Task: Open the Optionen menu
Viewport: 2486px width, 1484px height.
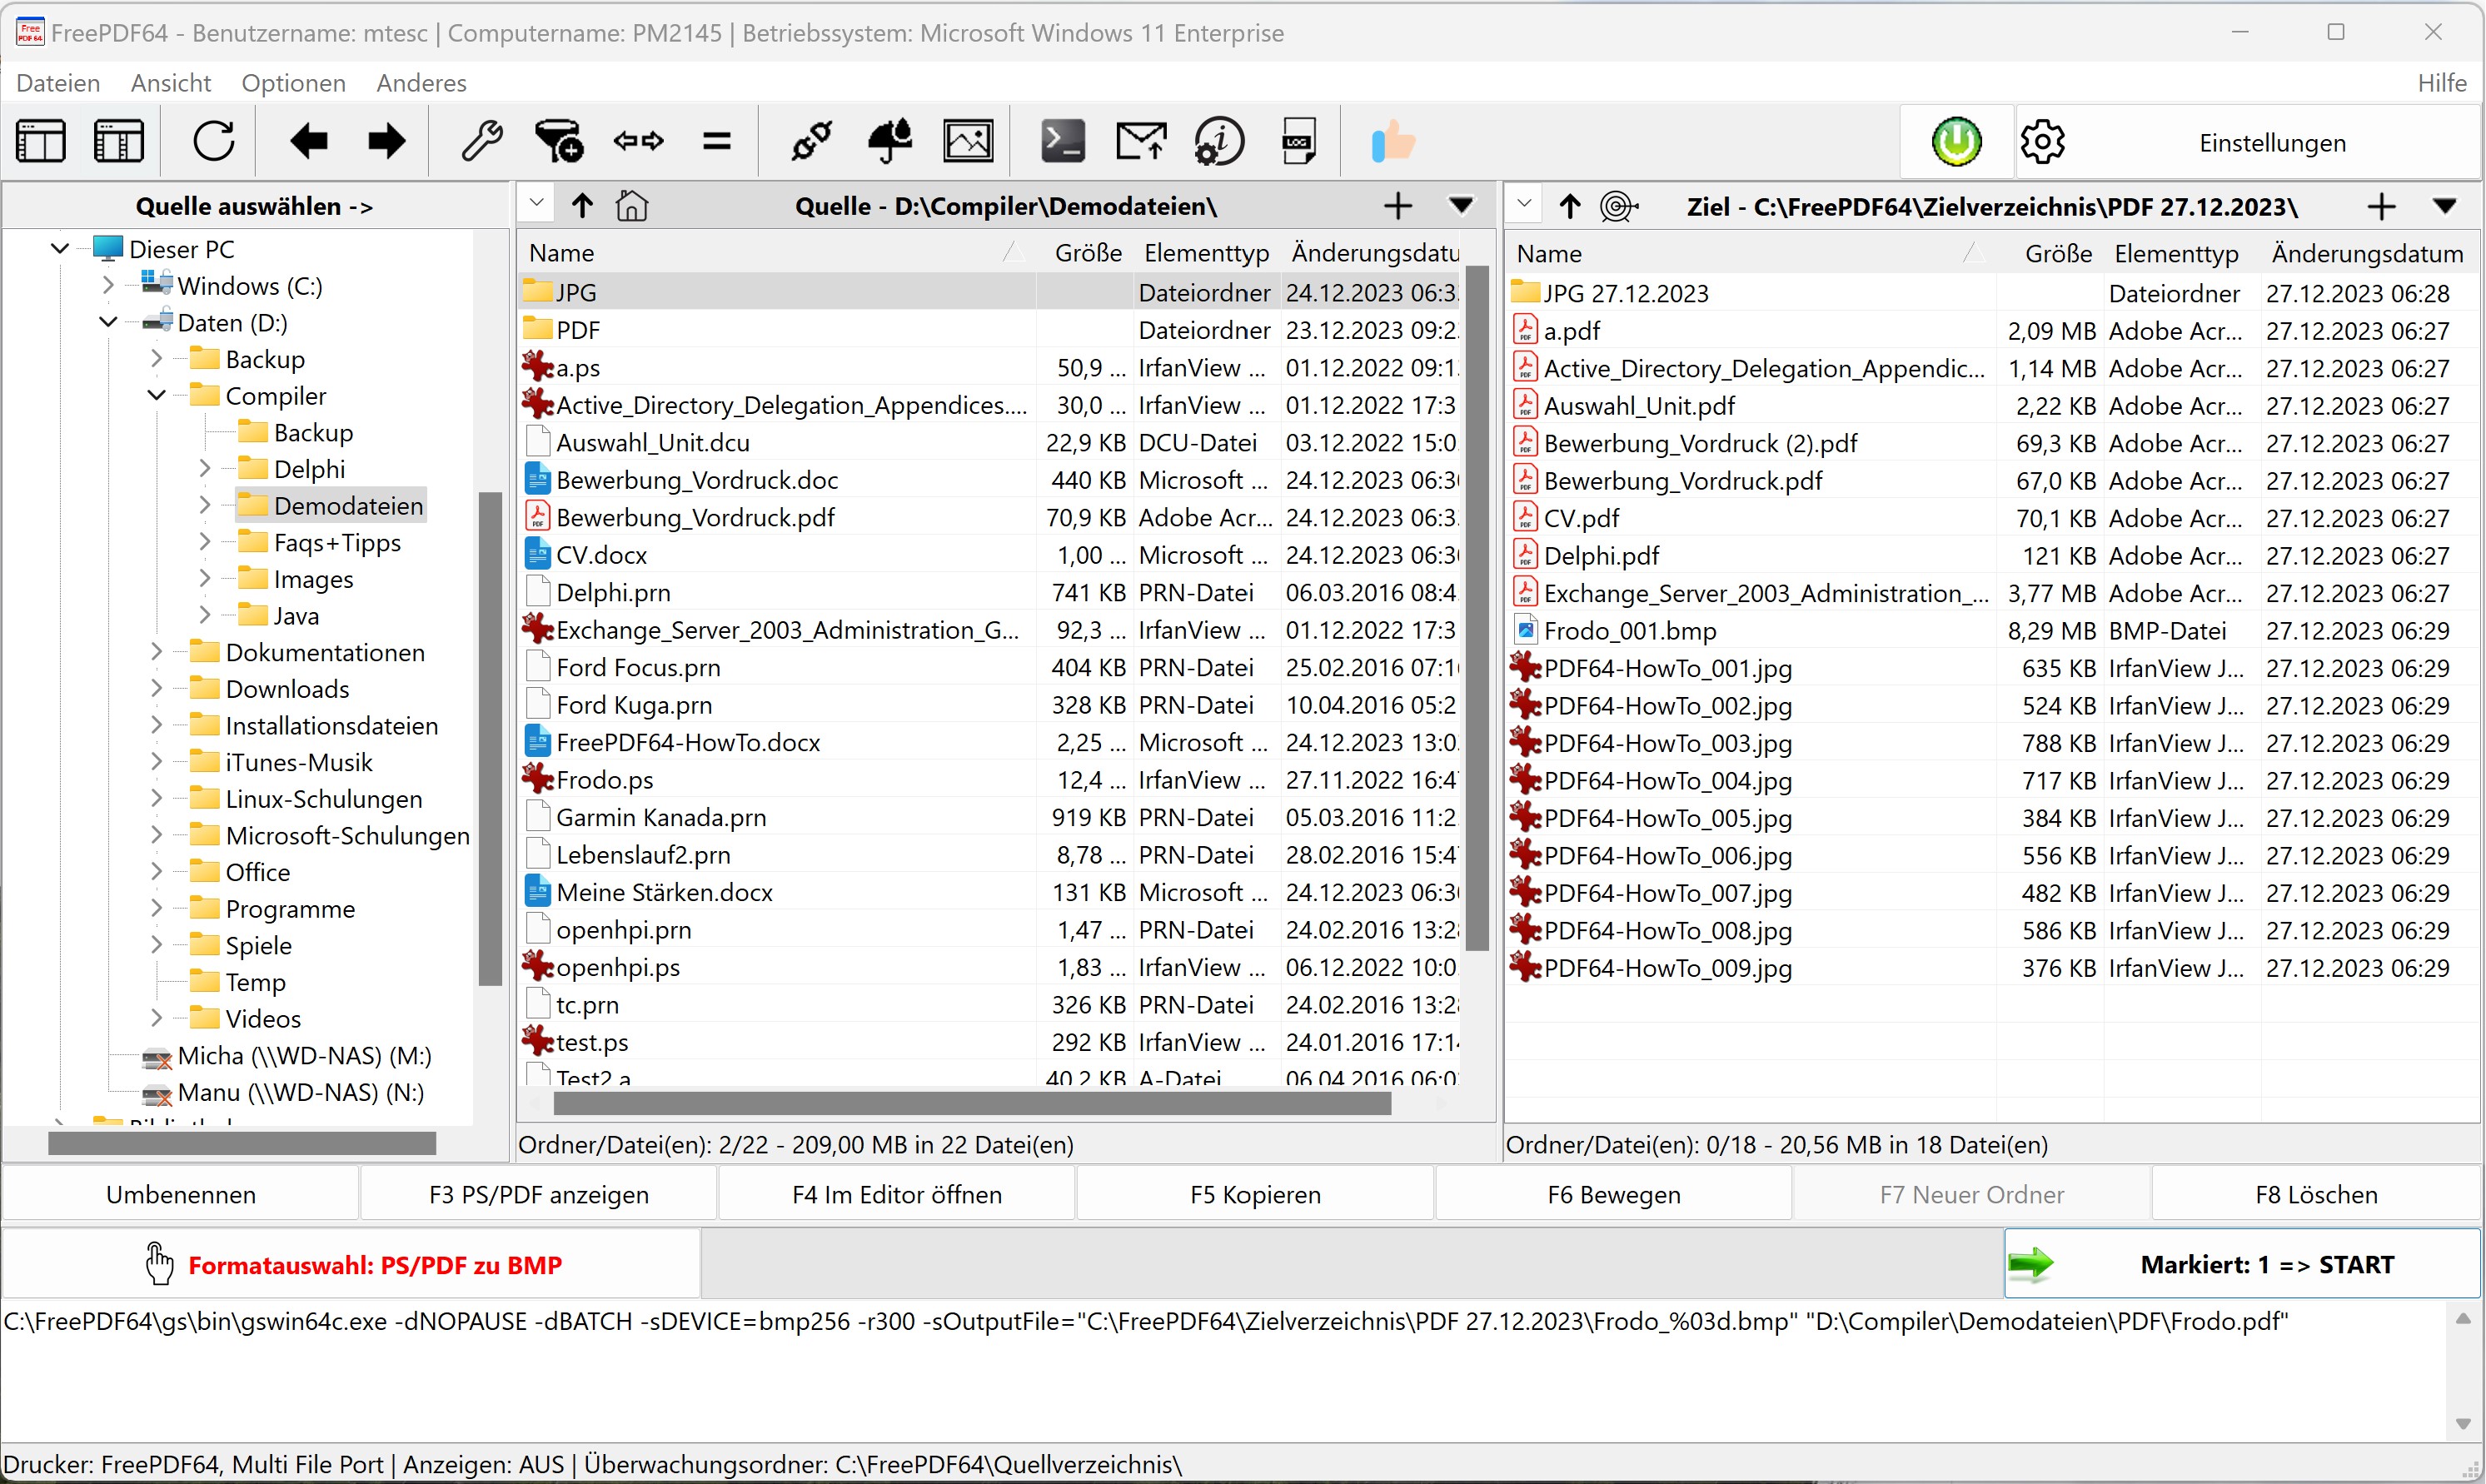Action: pyautogui.click(x=293, y=83)
